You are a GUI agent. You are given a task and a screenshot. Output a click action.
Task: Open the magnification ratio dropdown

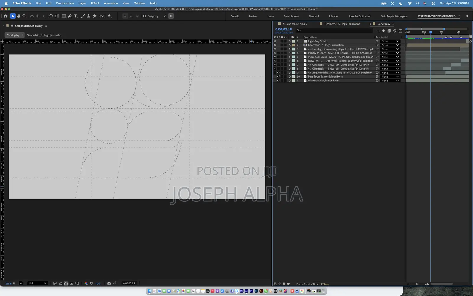pyautogui.click(x=21, y=283)
